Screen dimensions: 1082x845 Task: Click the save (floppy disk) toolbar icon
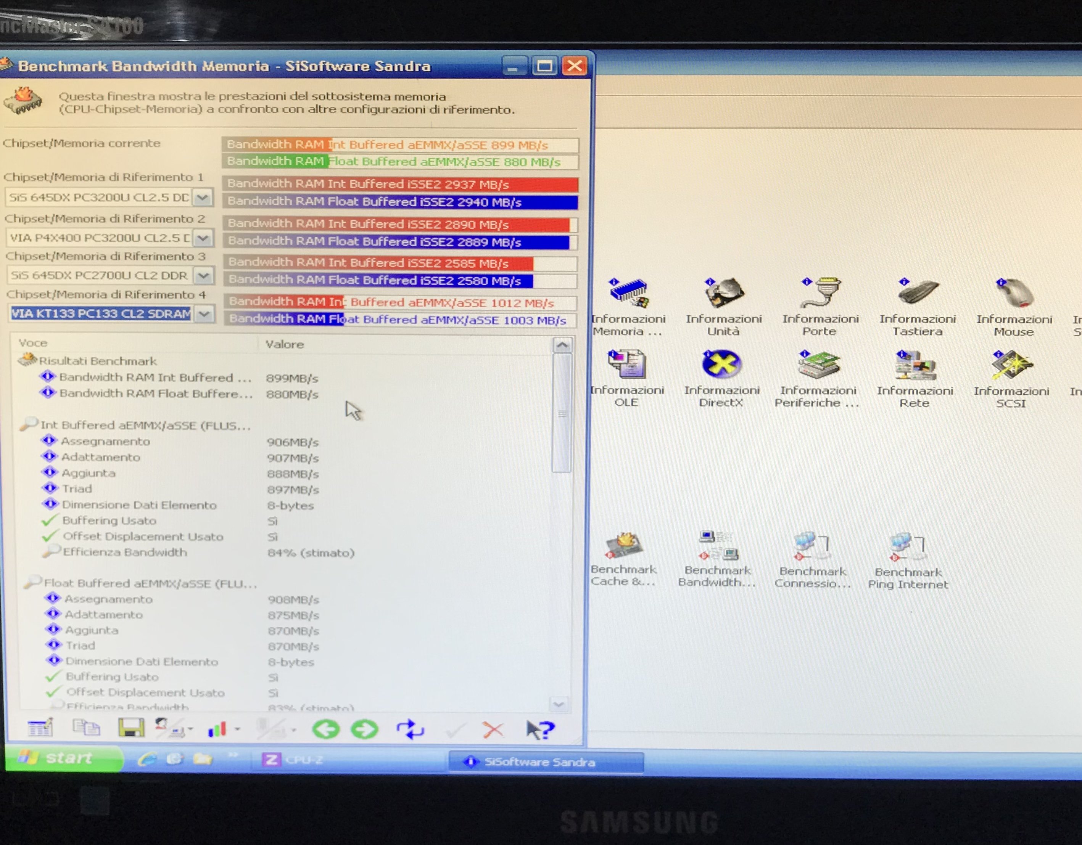[131, 728]
